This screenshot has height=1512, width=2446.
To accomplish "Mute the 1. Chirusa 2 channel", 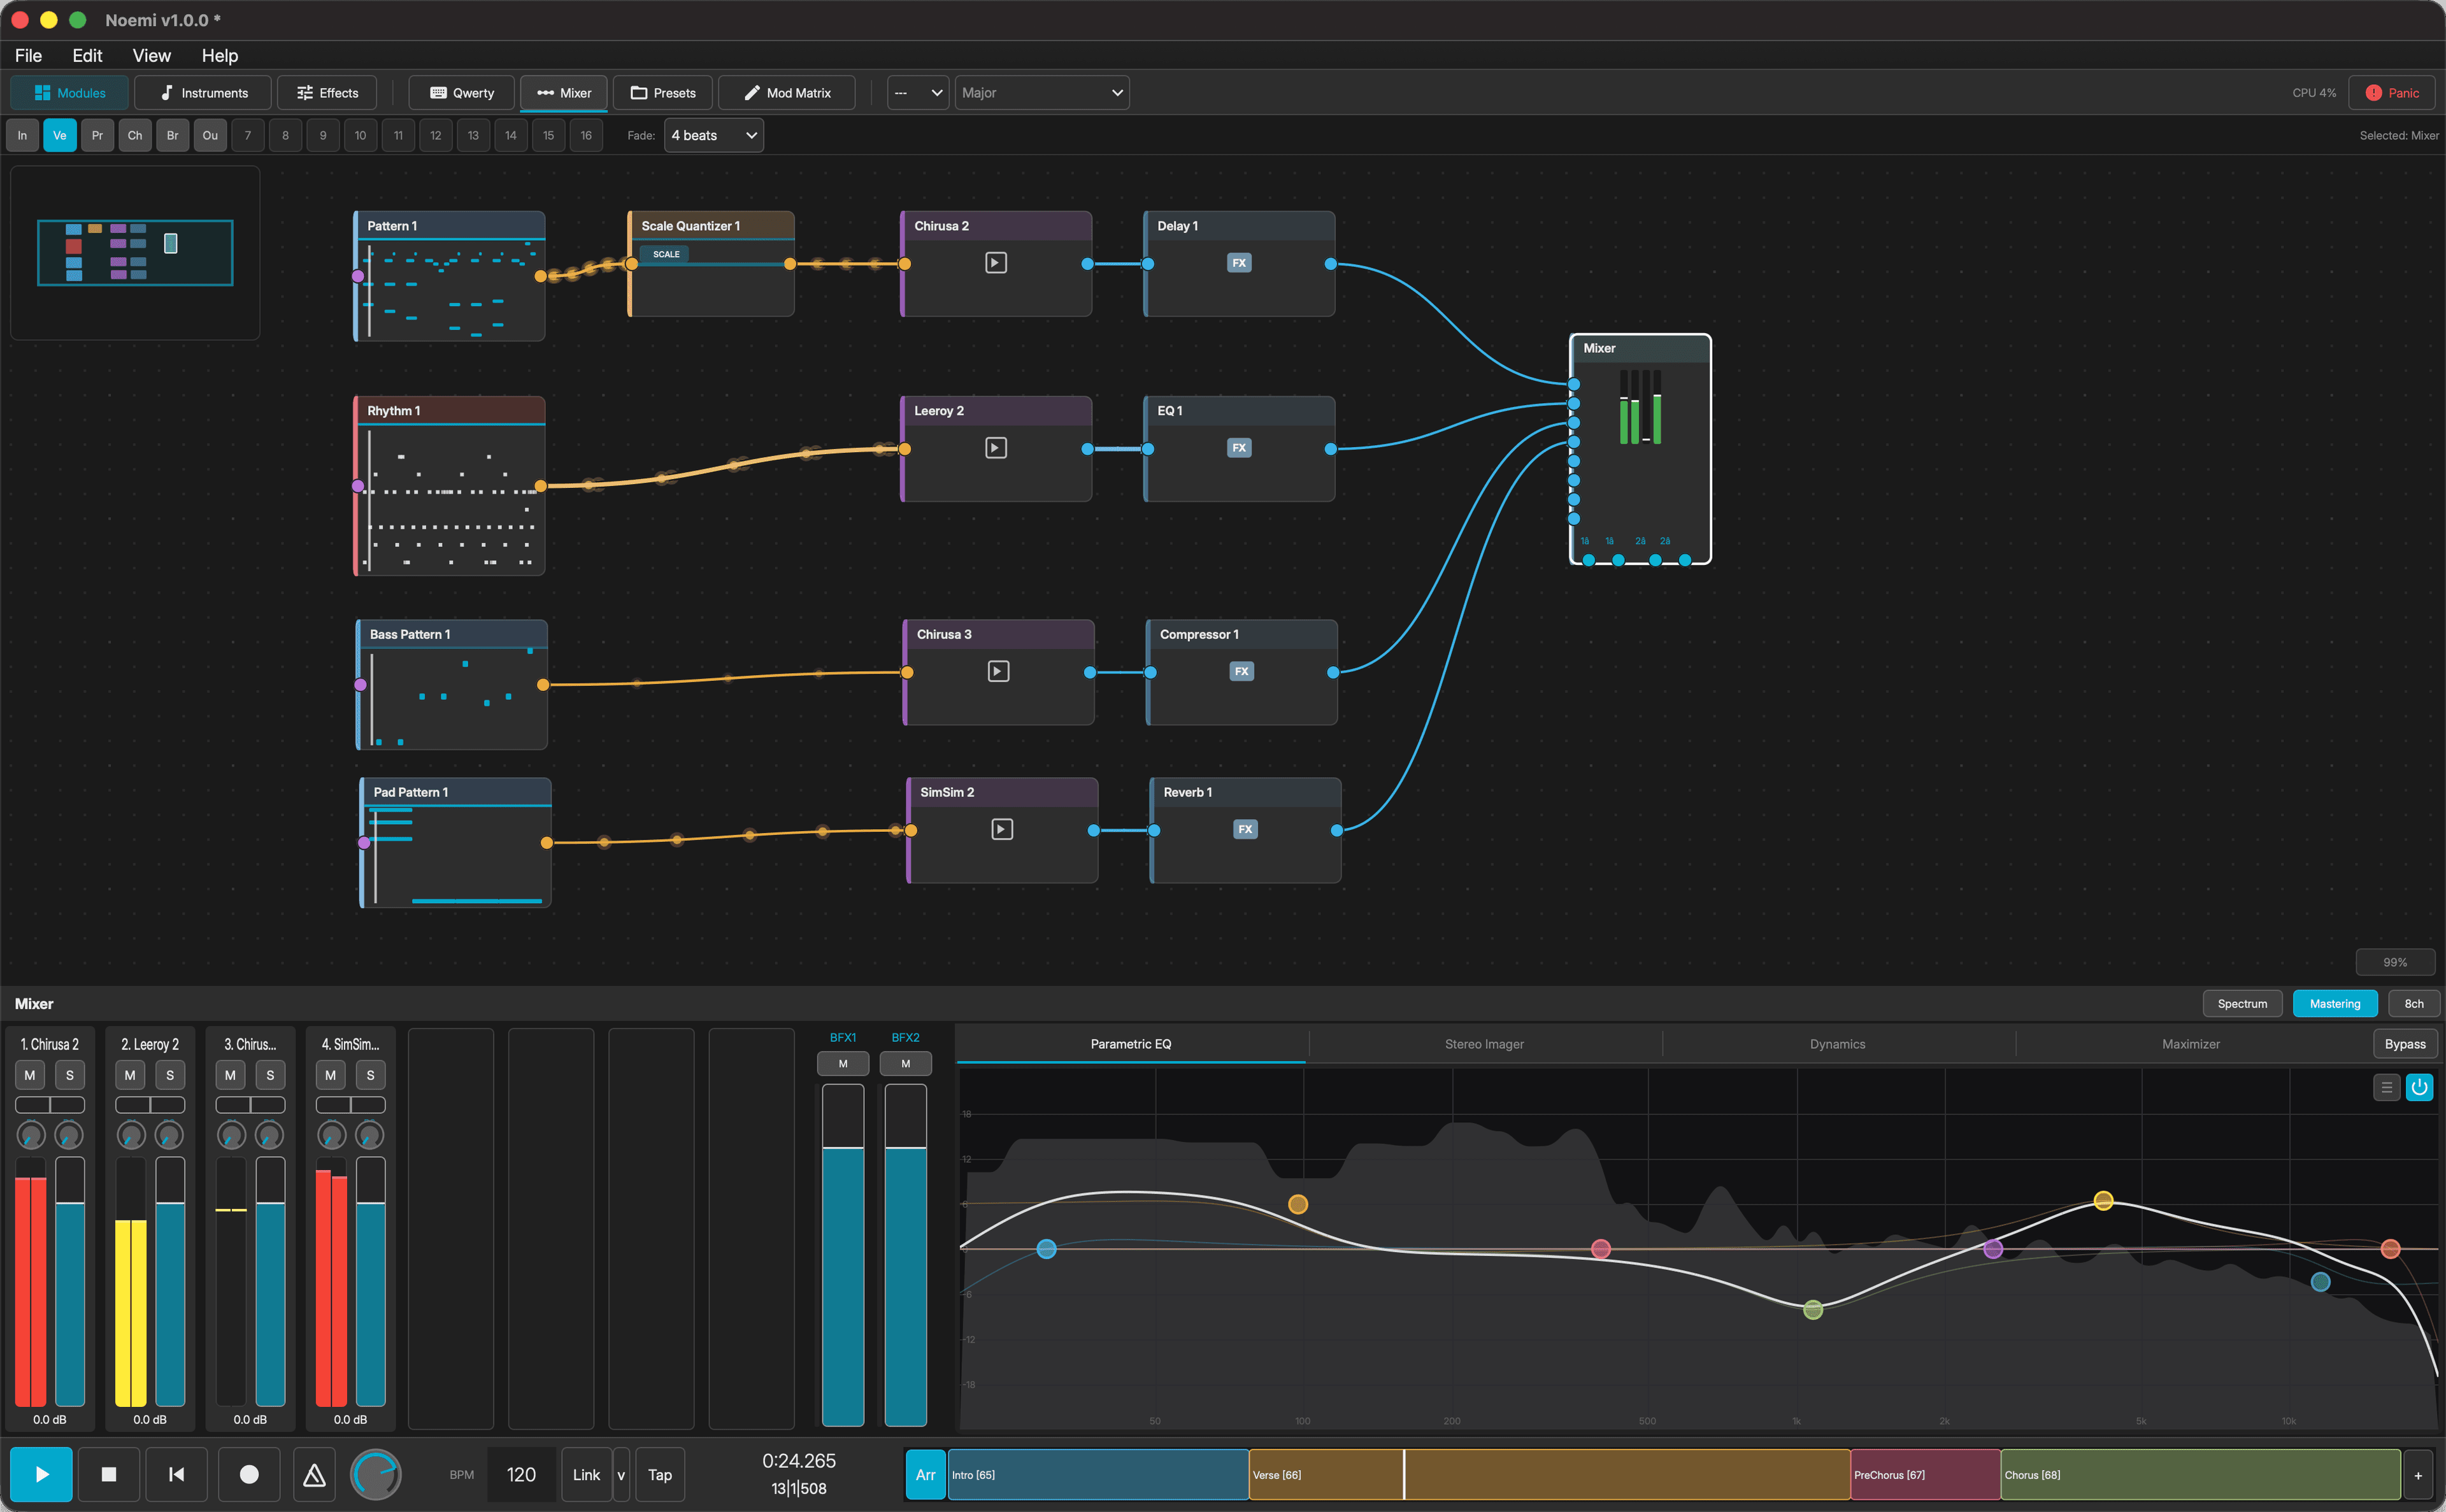I will [30, 1075].
